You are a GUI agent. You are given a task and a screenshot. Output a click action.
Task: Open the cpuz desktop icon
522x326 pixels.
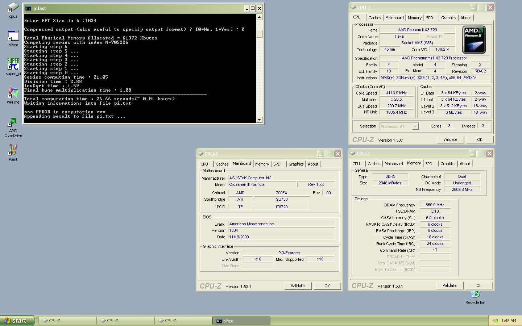click(x=13, y=10)
